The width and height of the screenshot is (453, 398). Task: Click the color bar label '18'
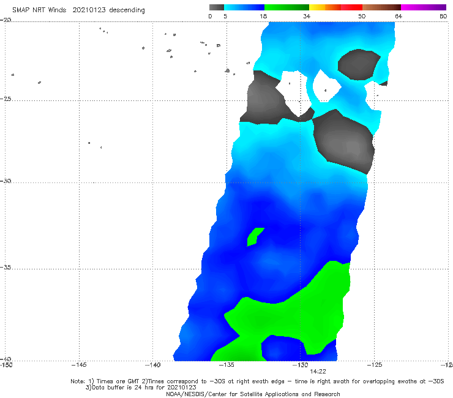[263, 16]
